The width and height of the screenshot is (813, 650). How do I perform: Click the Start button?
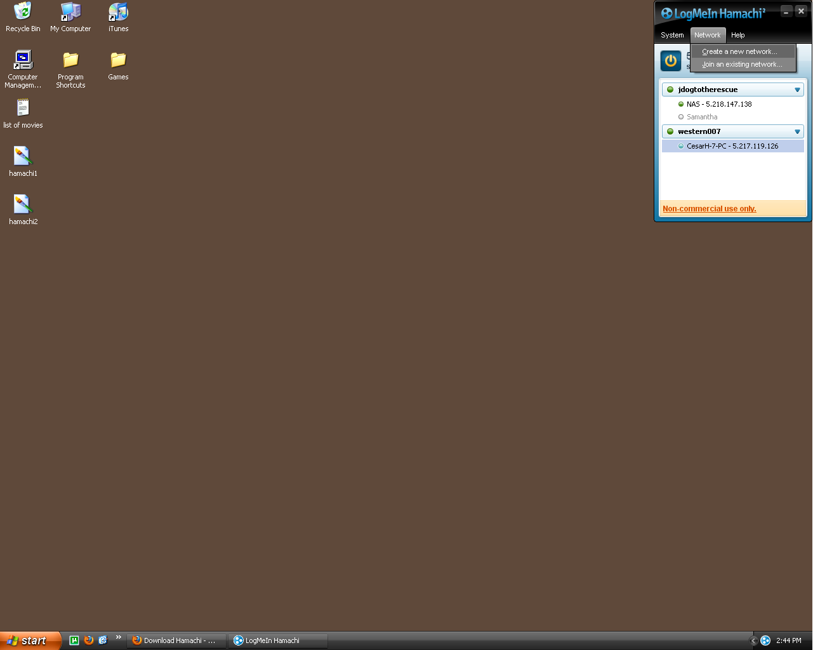point(29,640)
